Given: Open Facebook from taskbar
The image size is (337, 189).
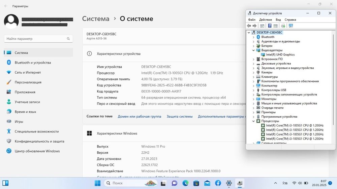Looking at the screenshot, I should (x=218, y=183).
